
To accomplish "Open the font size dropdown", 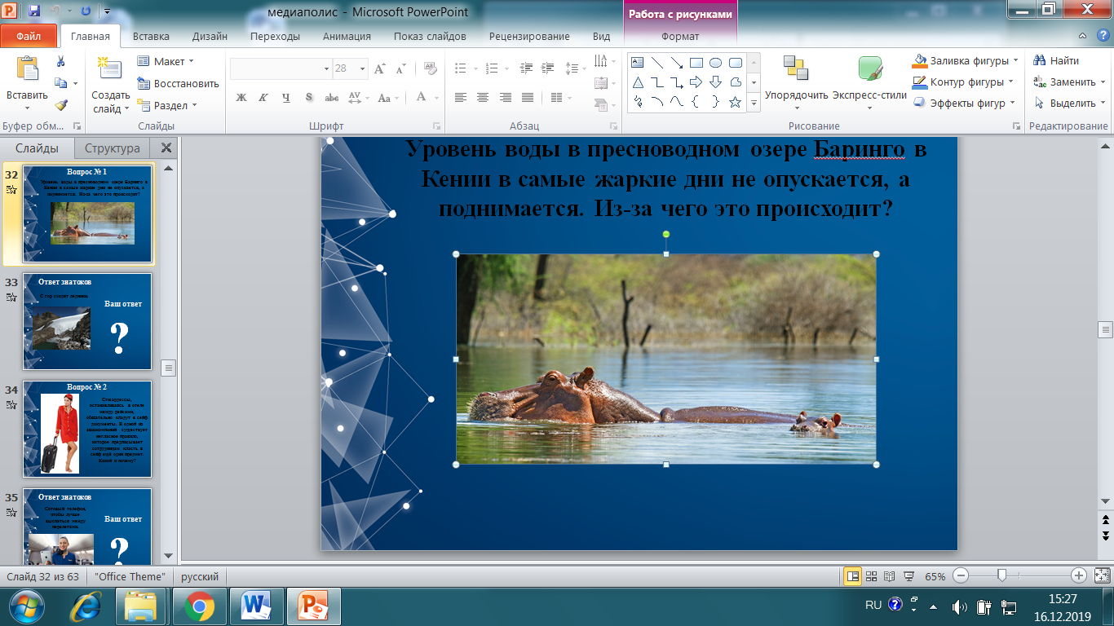I will [x=362, y=69].
